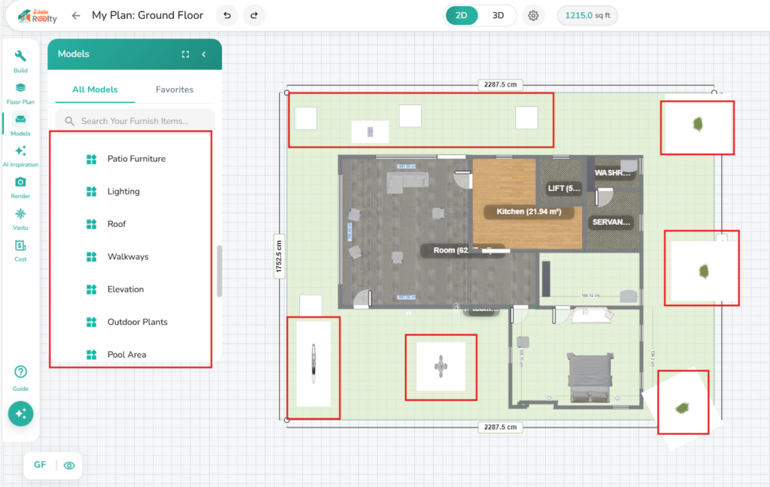Image resolution: width=770 pixels, height=487 pixels.
Task: Switch the view to 3D
Action: (x=498, y=16)
